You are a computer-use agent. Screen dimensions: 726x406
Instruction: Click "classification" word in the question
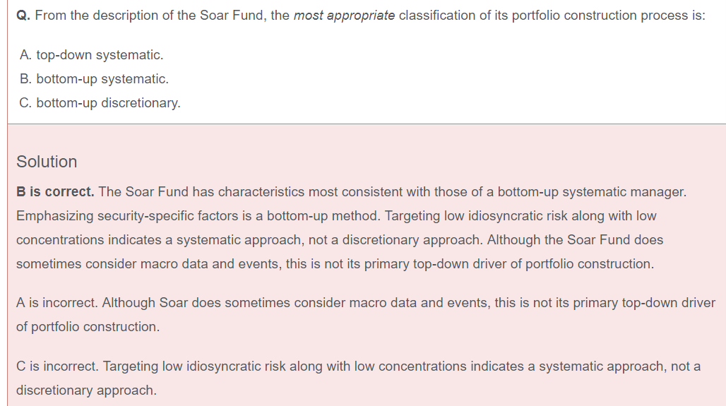(437, 16)
